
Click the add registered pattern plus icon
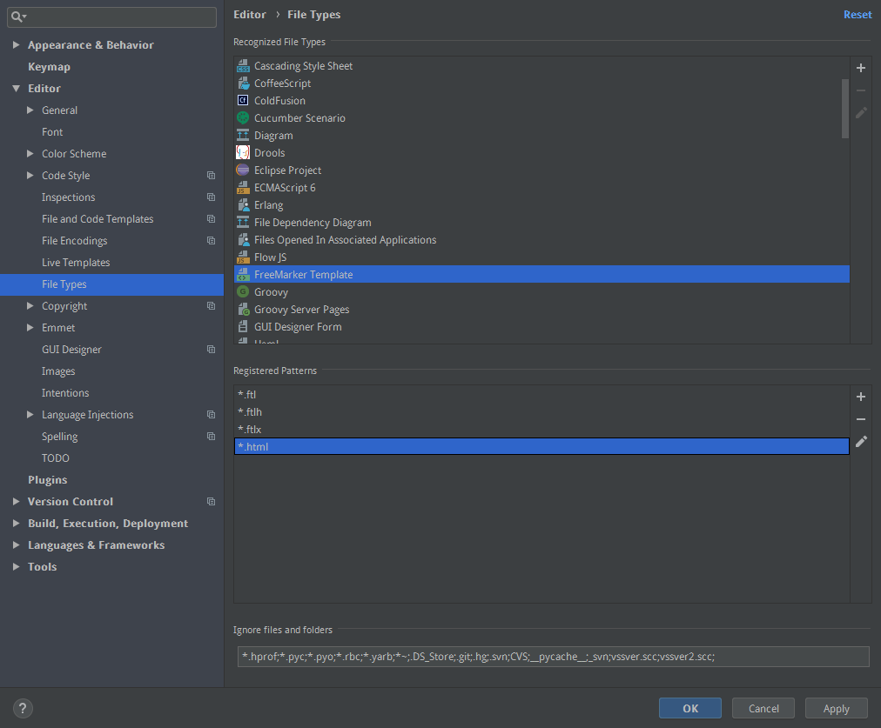click(861, 397)
